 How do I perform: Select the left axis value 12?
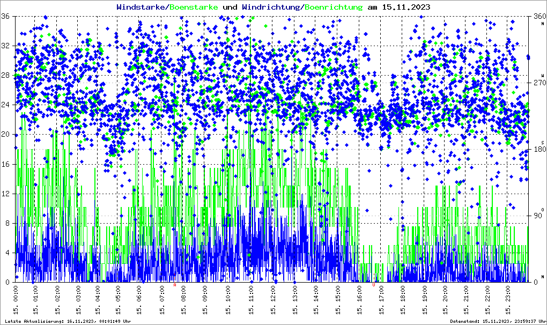tap(5, 194)
